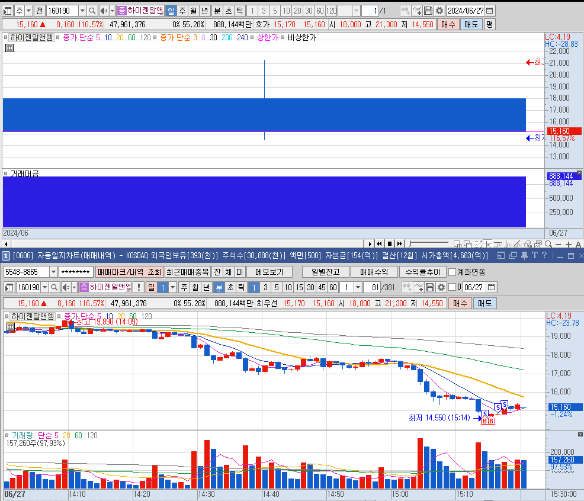Viewport: 584px width, 501px height.
Task: Open upper chart date calendar picker
Action: pyautogui.click(x=490, y=11)
